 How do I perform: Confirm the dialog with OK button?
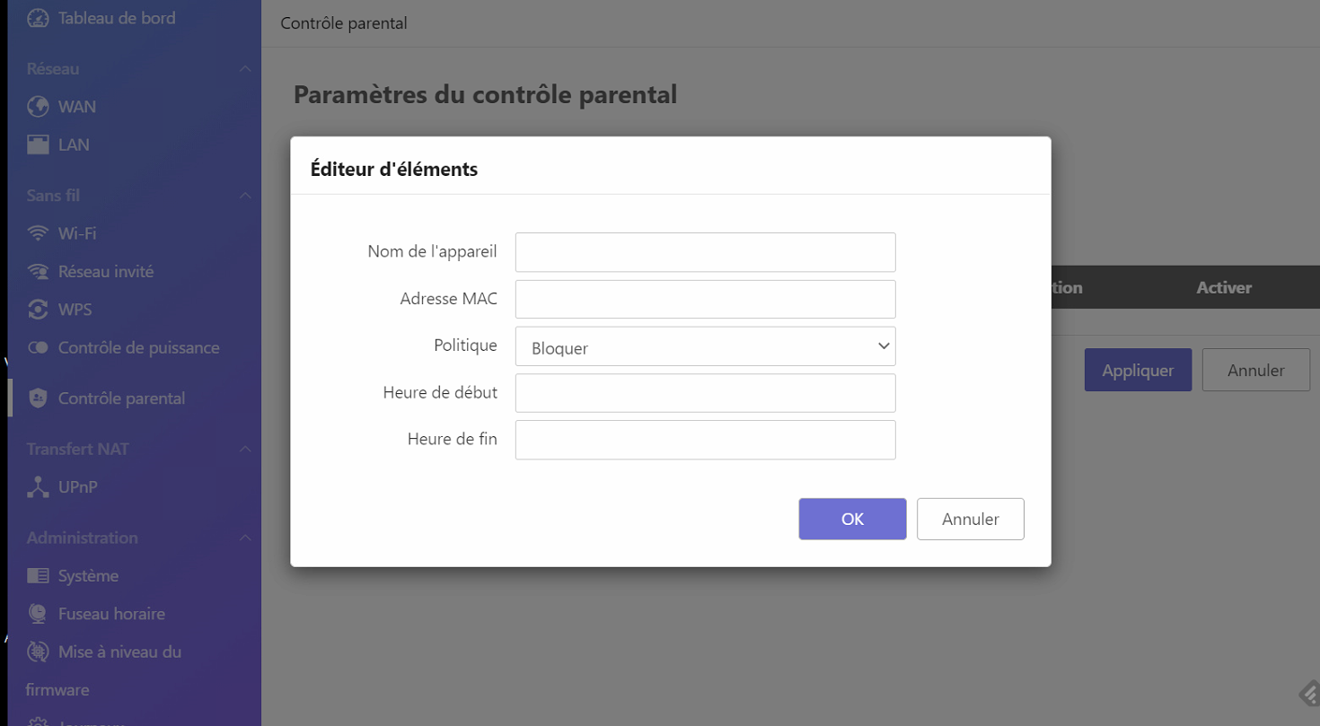(x=852, y=519)
